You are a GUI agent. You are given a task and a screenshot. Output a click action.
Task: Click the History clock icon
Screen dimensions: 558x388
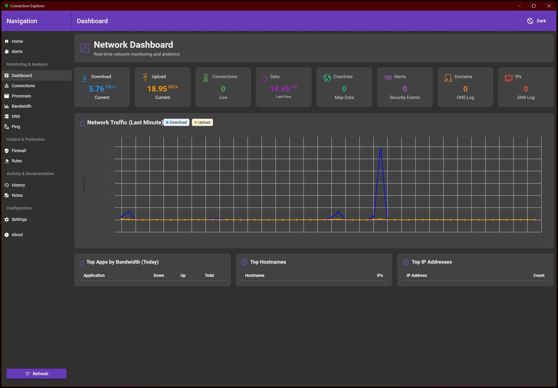click(x=6, y=185)
